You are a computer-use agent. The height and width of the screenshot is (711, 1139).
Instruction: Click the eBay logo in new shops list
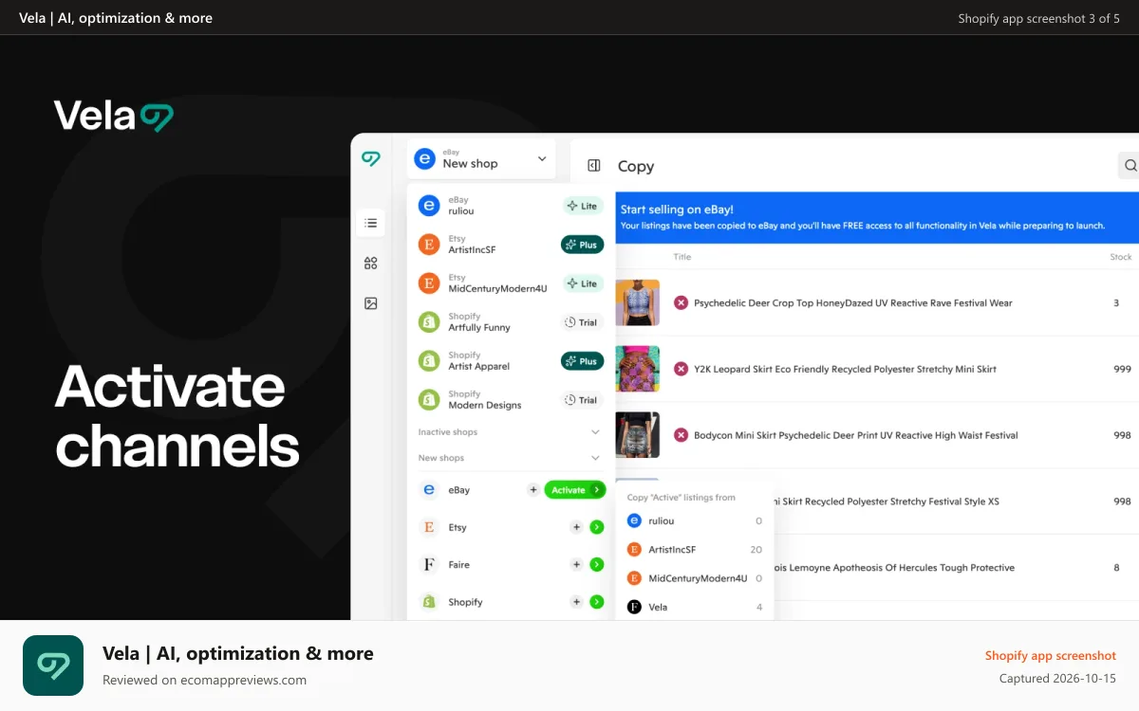tap(429, 490)
